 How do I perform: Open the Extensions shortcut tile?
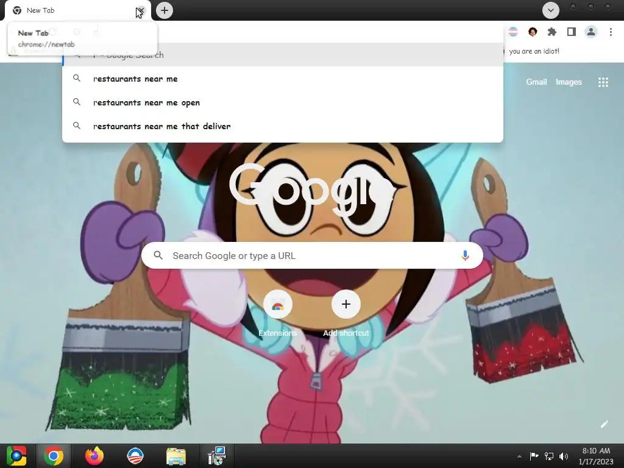click(x=278, y=314)
